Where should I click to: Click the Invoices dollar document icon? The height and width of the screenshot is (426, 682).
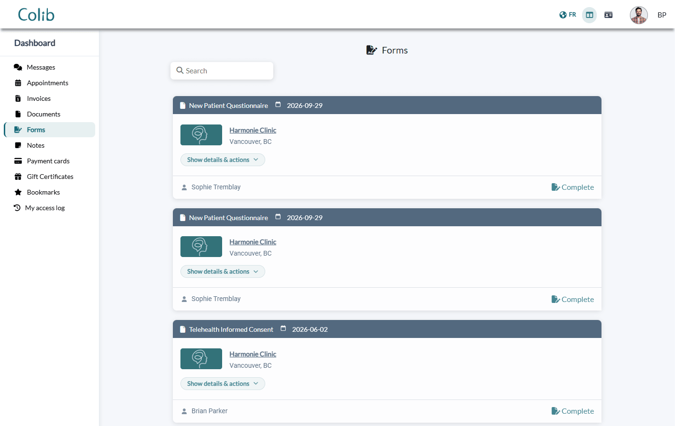18,98
